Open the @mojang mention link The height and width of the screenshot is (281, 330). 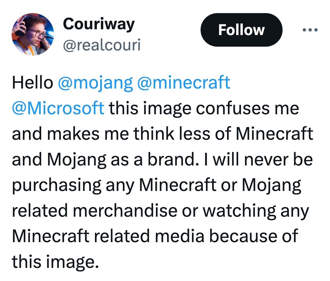tap(95, 83)
